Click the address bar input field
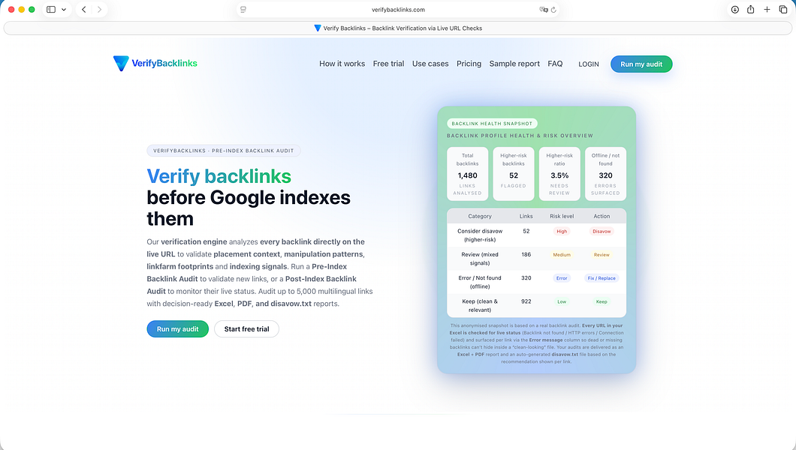This screenshot has width=796, height=450. tap(398, 10)
